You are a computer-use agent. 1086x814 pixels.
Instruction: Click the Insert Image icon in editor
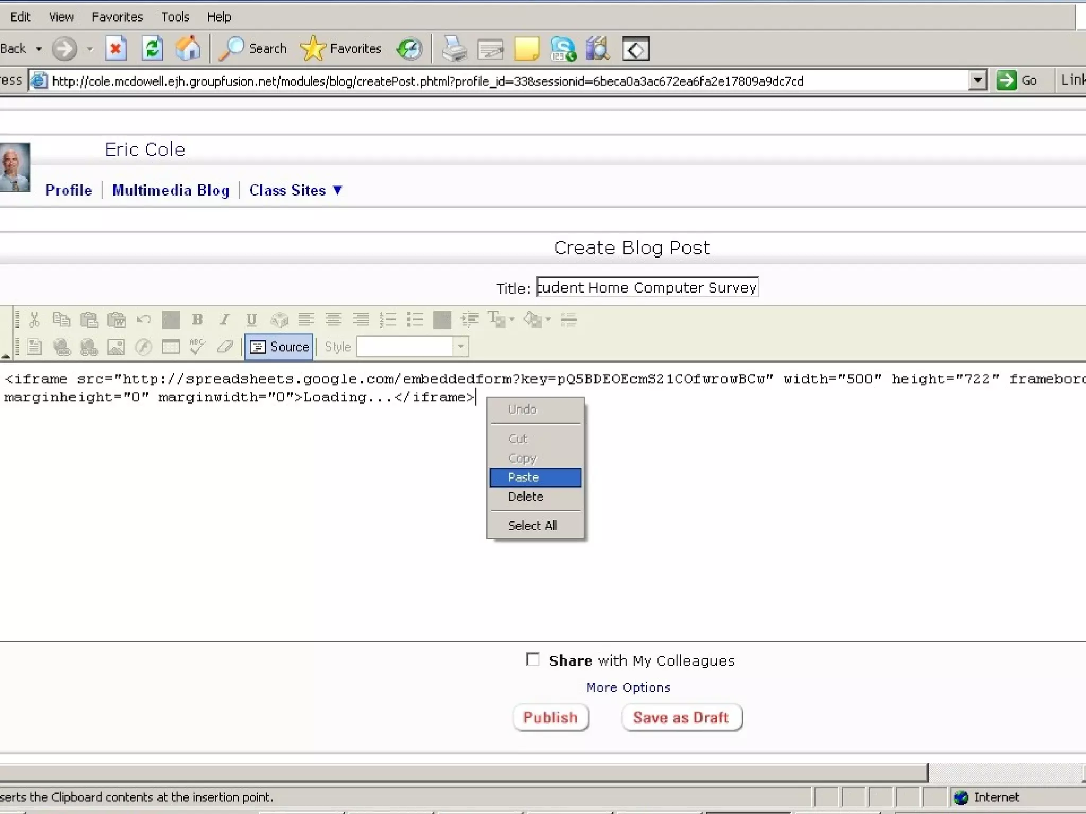pyautogui.click(x=116, y=347)
